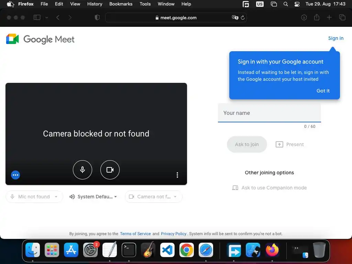352x264 pixels.
Task: Expand the System Default speaker dropdown
Action: coord(93,197)
